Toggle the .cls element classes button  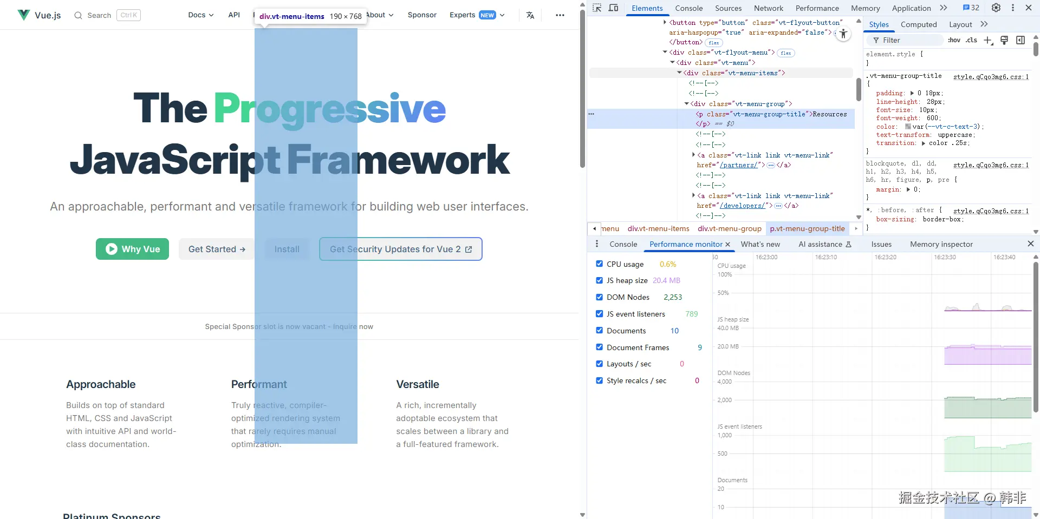click(972, 40)
